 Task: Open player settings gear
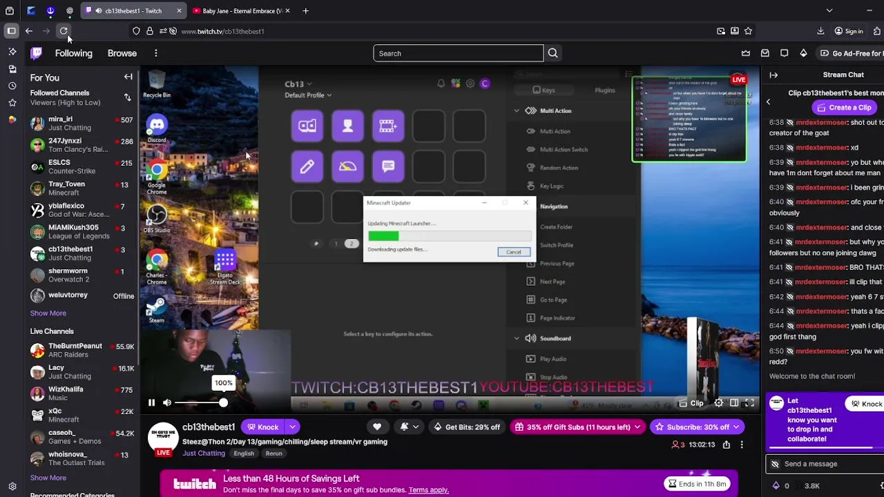(718, 403)
